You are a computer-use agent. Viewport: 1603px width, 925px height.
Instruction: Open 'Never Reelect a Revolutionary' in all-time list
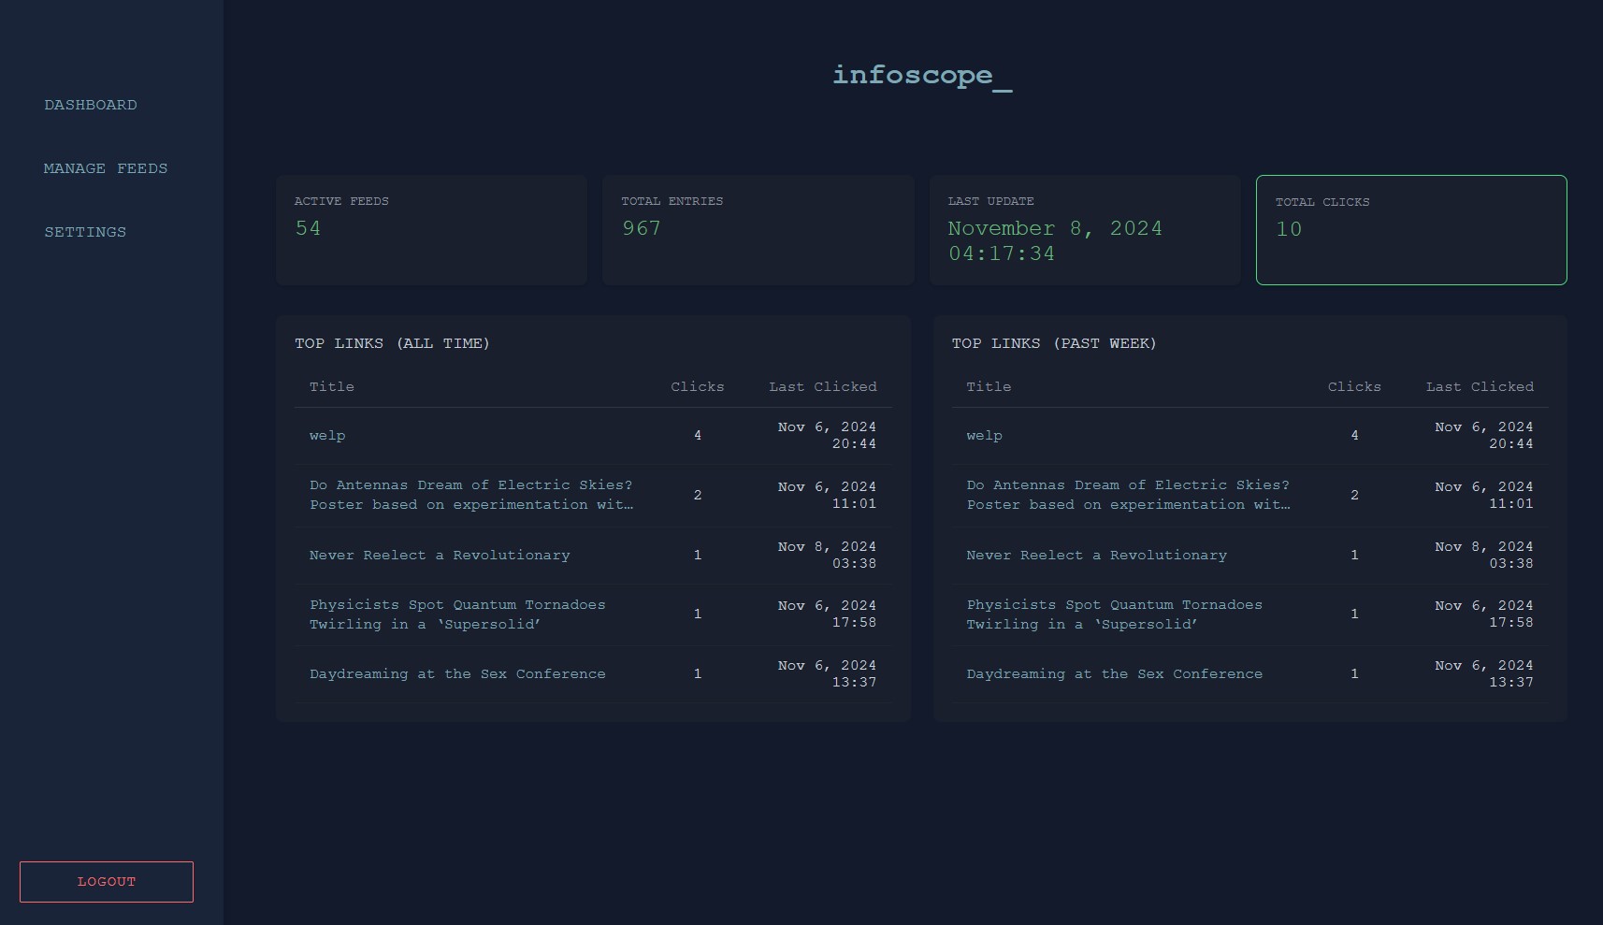click(x=440, y=555)
